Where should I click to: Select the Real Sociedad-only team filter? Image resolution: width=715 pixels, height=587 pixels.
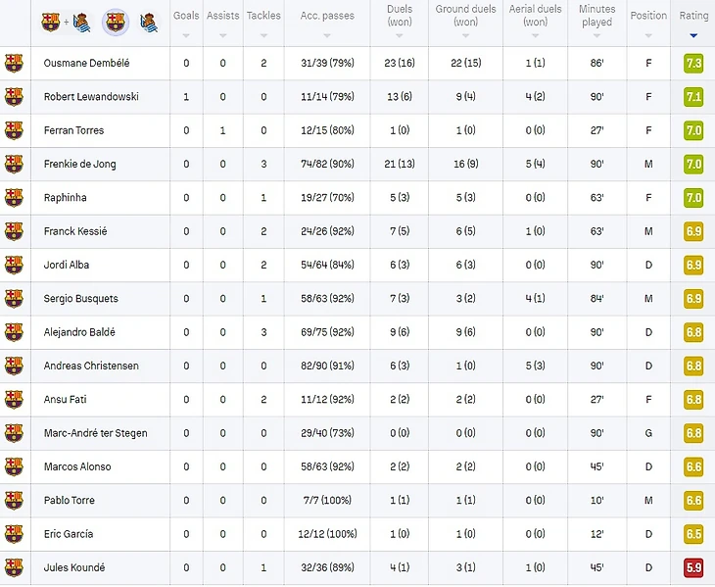click(x=149, y=23)
